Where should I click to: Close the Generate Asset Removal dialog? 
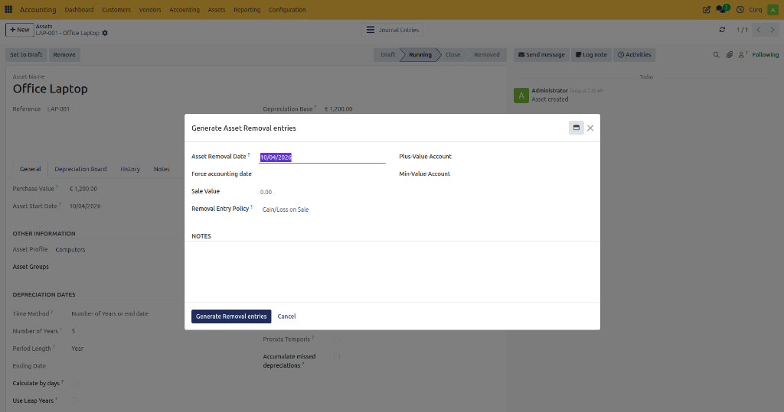(590, 128)
